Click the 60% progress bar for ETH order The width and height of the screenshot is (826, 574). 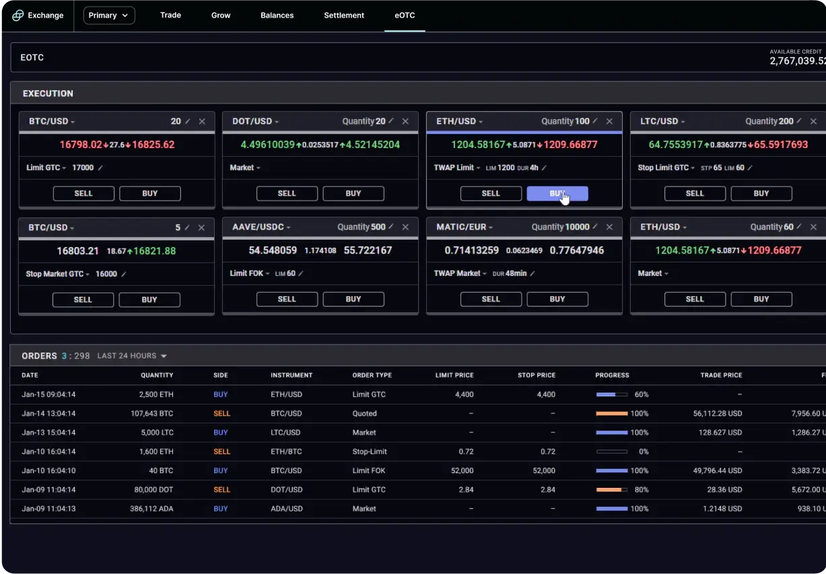coord(611,394)
